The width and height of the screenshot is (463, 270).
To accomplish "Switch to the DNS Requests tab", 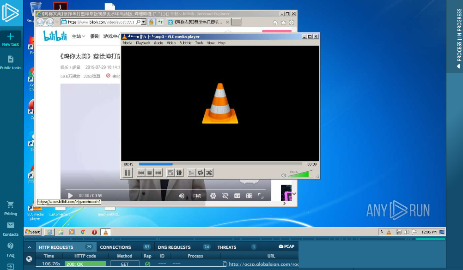I will point(173,247).
